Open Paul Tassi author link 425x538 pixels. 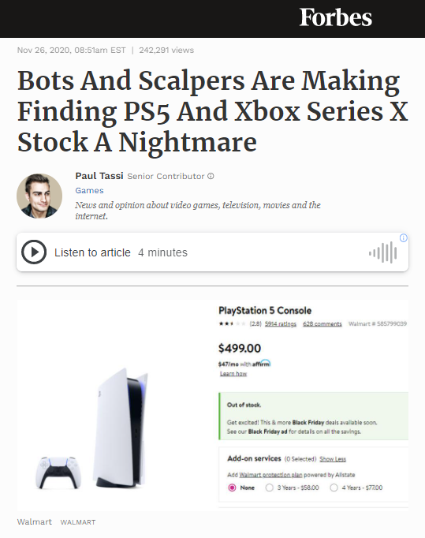pyautogui.click(x=99, y=176)
